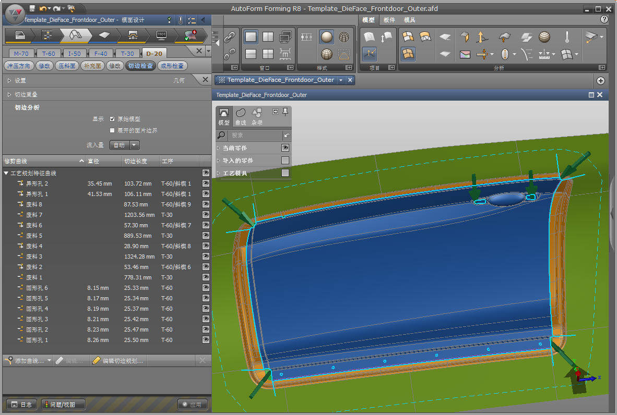Enable the 展开的面片边界 checkbox
Screen dimensions: 617x415
click(112, 130)
